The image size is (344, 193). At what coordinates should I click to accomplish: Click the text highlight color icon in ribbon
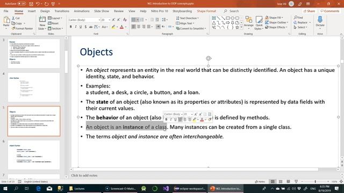pos(113,27)
